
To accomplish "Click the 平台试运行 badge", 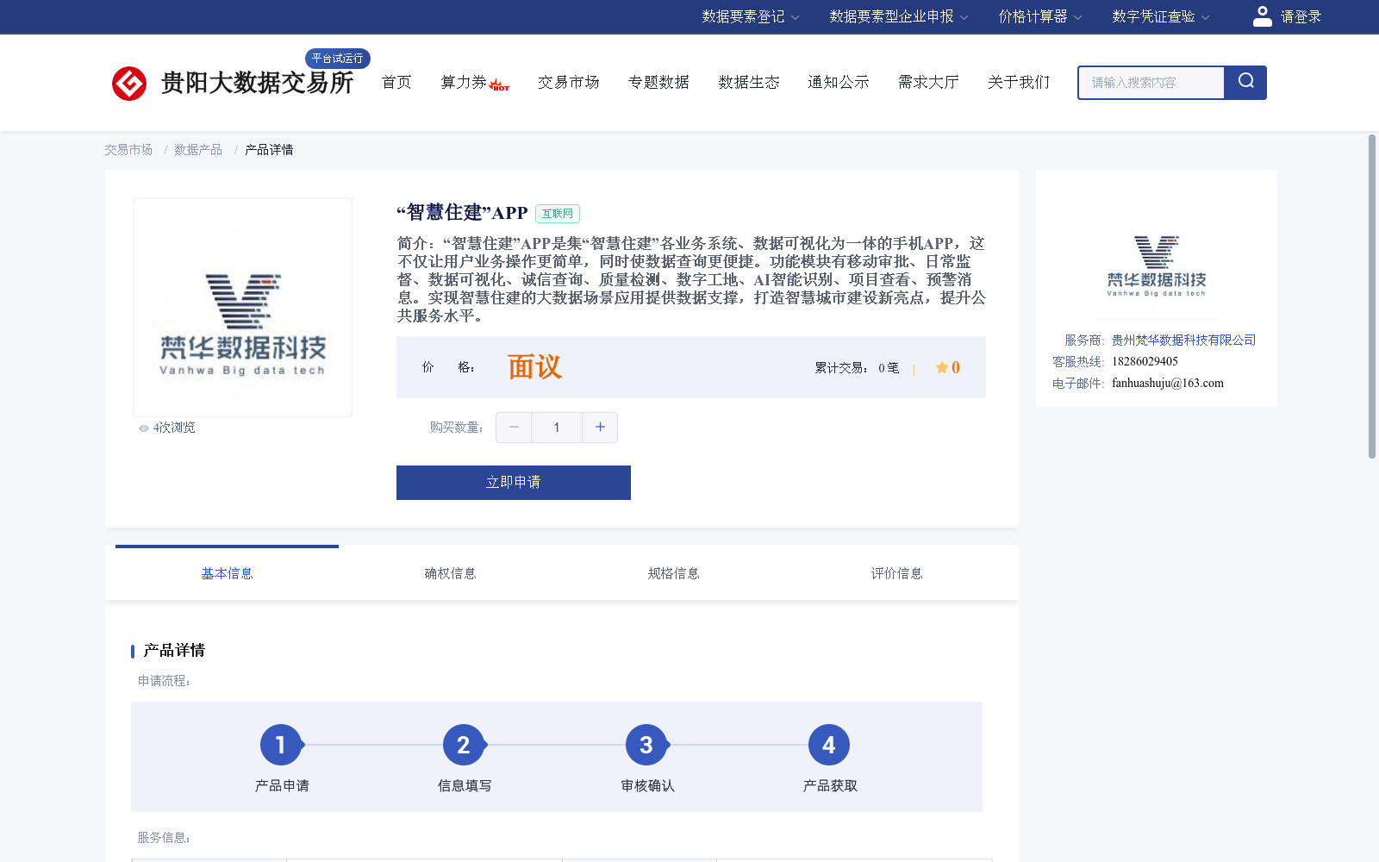I will click(338, 59).
